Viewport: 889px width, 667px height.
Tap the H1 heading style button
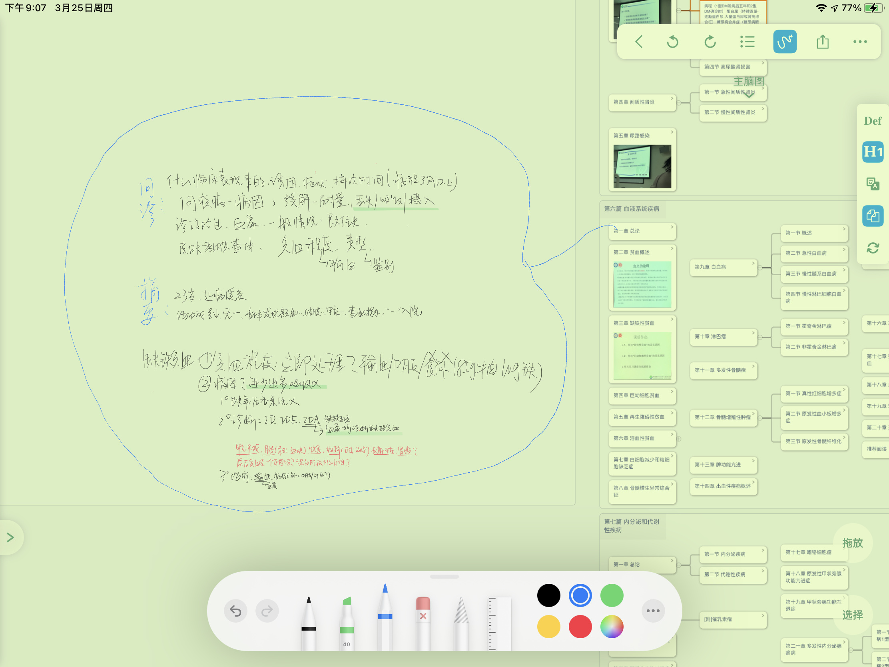(x=873, y=152)
